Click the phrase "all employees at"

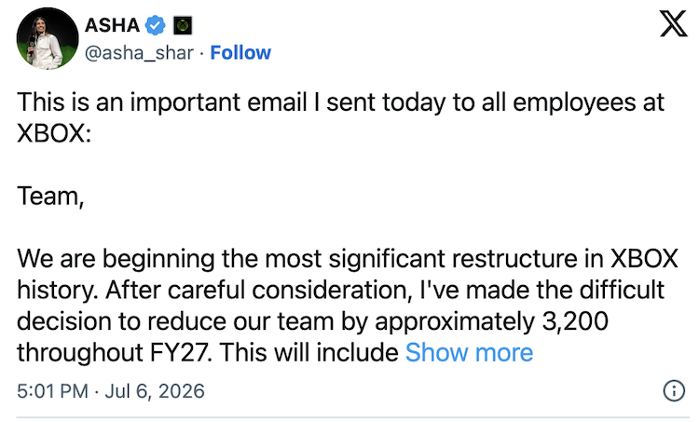[x=572, y=102]
